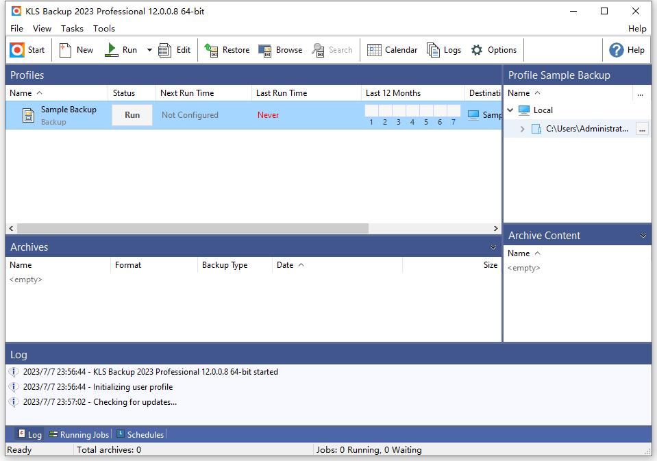View the Logs window
This screenshot has height=461, width=657.
(x=444, y=49)
